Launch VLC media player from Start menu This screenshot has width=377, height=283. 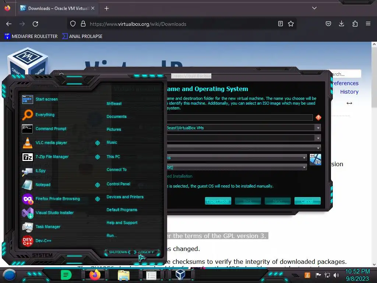[x=27, y=143]
